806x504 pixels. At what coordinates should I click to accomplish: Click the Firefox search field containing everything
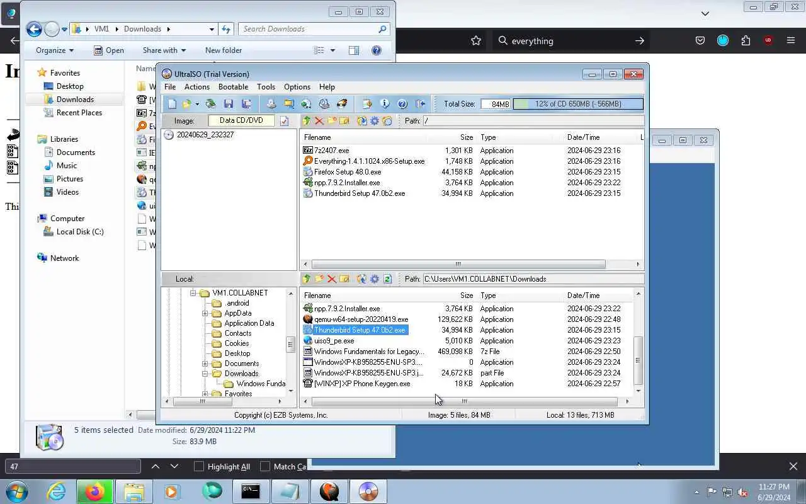tap(572, 41)
